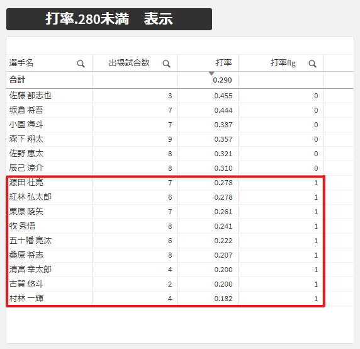Open search icon in 打率flg column
Screen dimensions: 360x349
click(x=312, y=64)
